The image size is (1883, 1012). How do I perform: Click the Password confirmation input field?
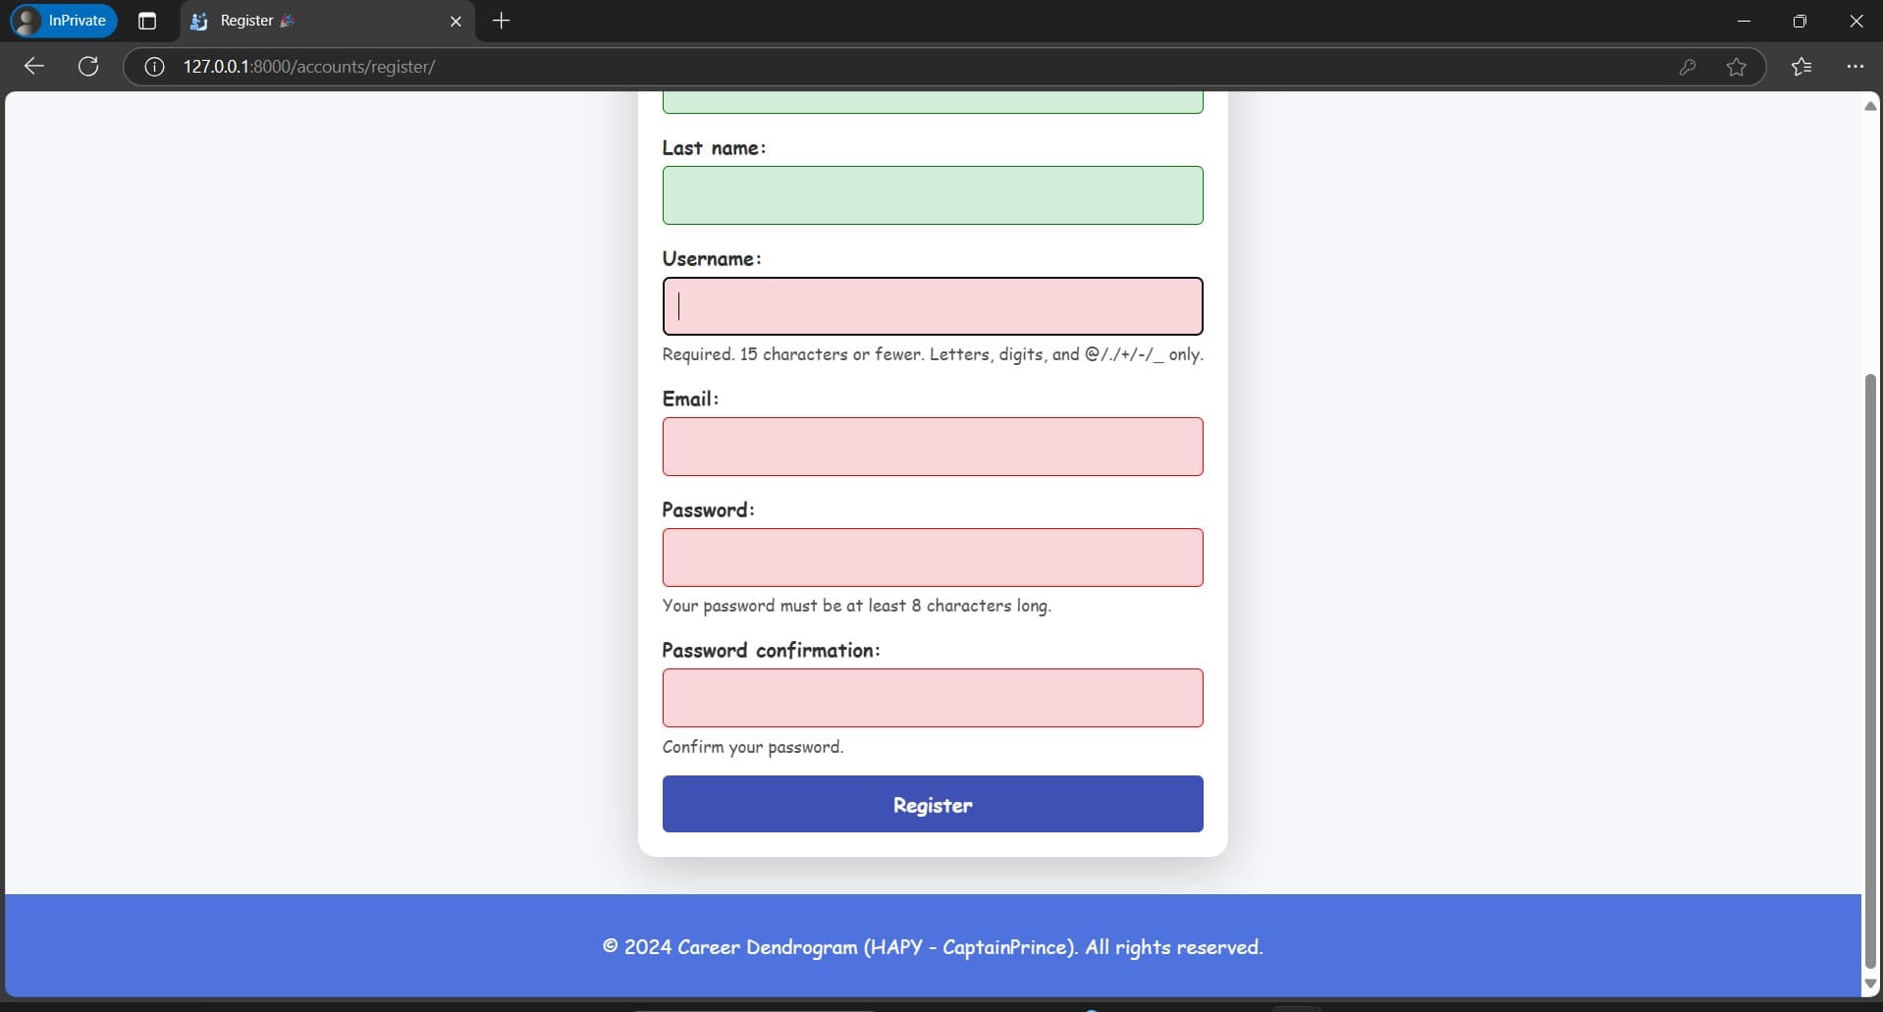tap(933, 698)
